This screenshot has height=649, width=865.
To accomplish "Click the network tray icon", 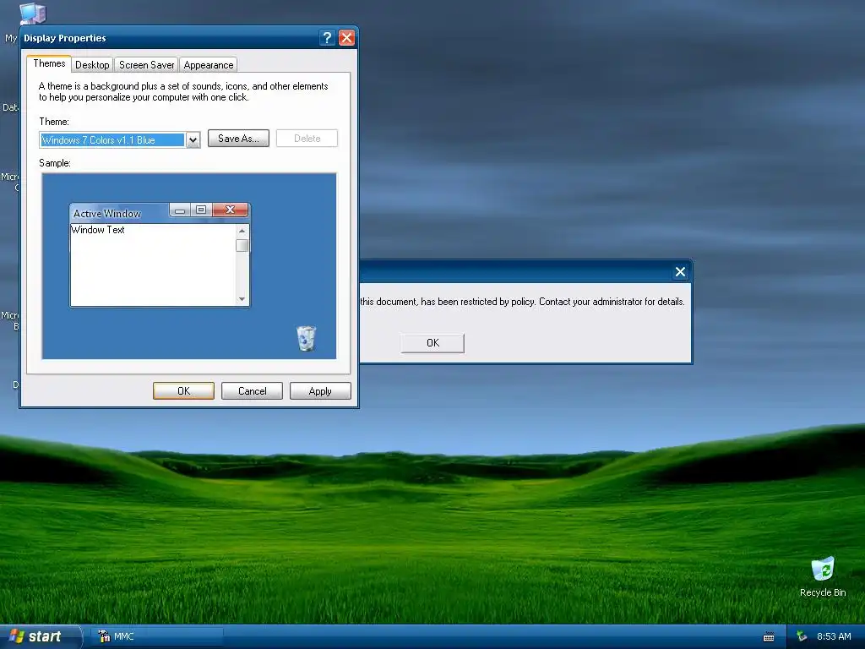I will coord(802,637).
